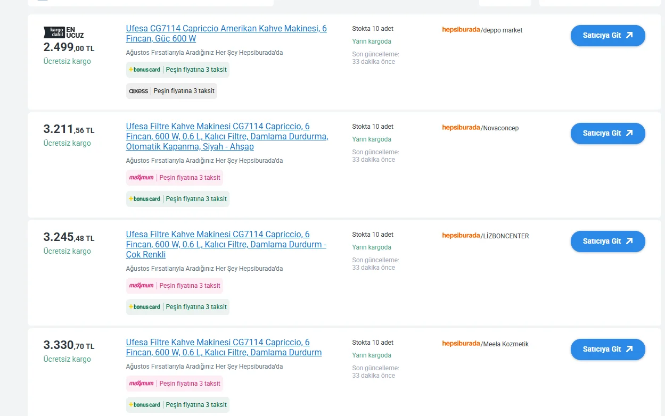Click Stokta 10 adet in deppo market row
Viewport: 665px width, 416px height.
click(373, 29)
